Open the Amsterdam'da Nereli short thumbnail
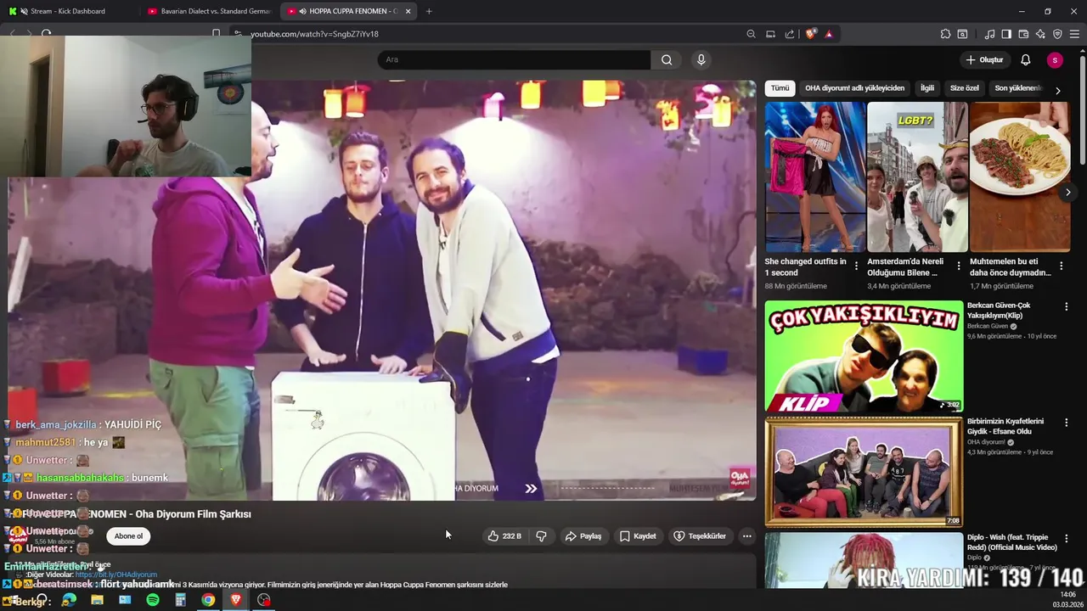1087x611 pixels. [917, 177]
